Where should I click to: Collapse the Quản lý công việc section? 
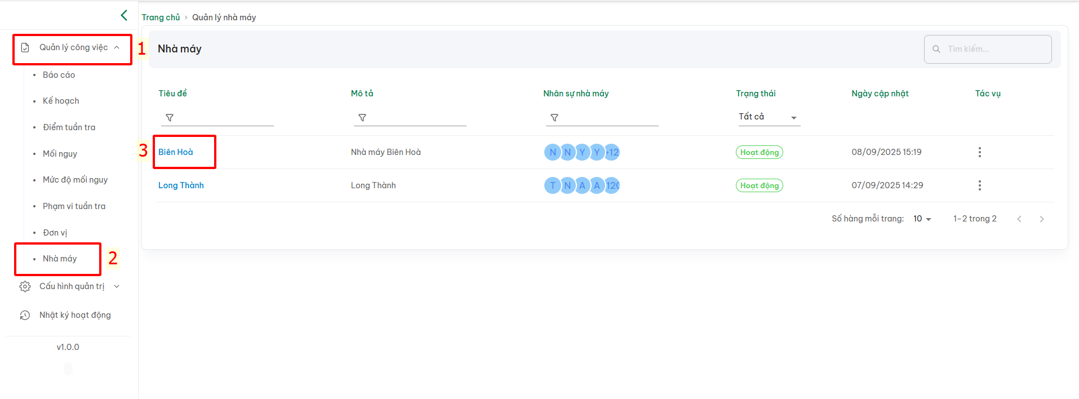[x=117, y=47]
